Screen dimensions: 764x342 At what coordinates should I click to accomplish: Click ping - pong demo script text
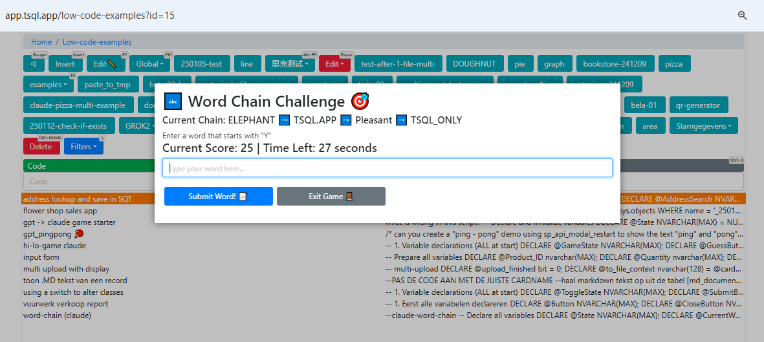[563, 234]
